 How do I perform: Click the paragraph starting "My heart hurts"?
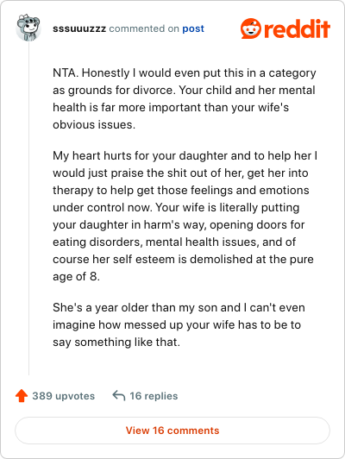185,216
